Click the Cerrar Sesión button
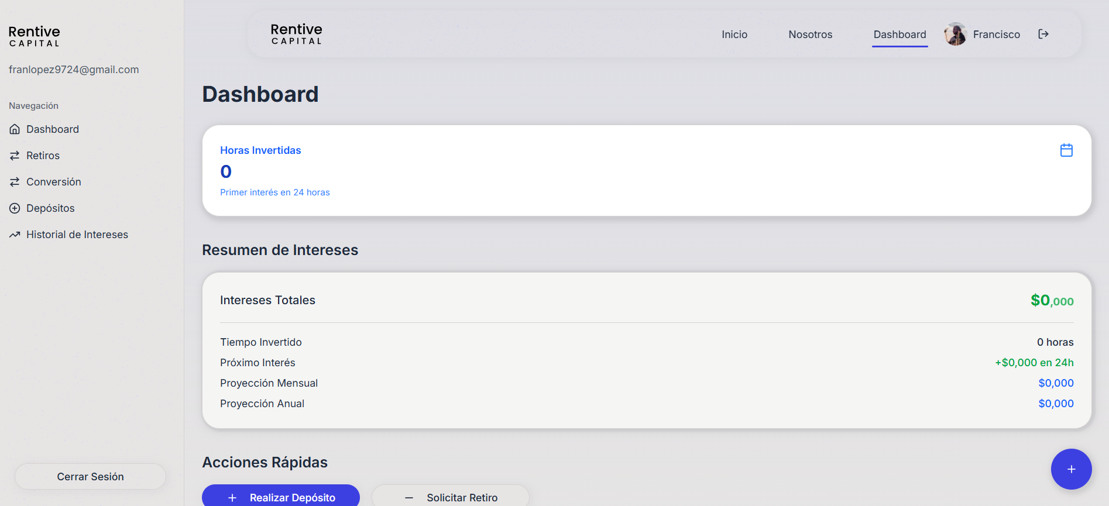The image size is (1109, 506). click(90, 477)
